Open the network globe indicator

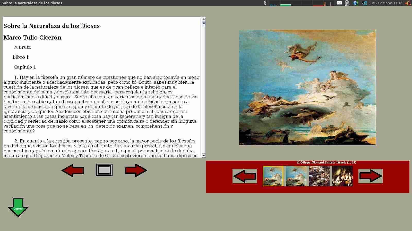click(x=356, y=3)
